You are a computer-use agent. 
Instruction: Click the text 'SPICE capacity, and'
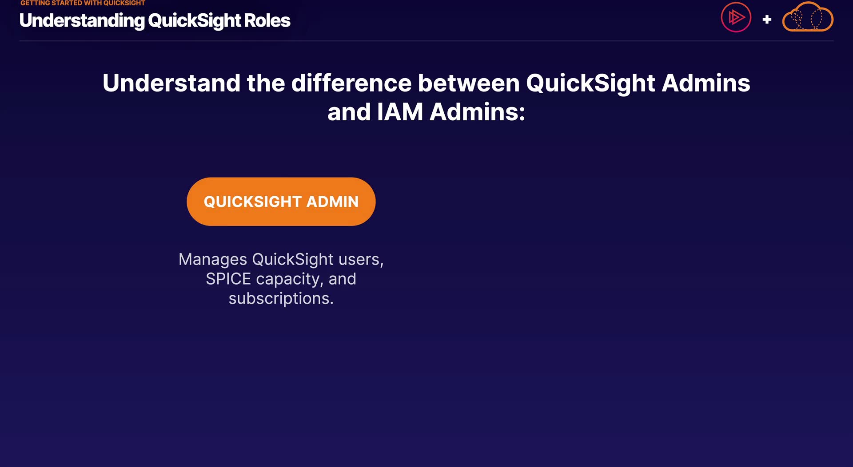point(281,279)
